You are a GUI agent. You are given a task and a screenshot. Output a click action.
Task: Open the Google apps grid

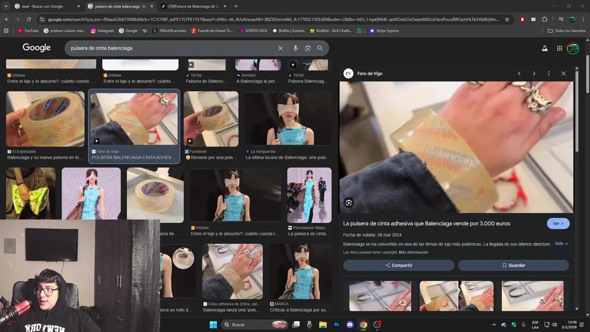coord(559,48)
